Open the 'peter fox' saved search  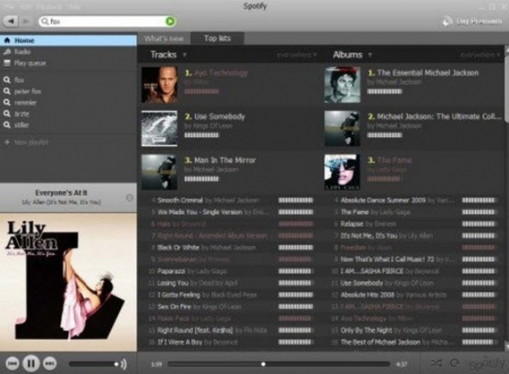(x=29, y=91)
